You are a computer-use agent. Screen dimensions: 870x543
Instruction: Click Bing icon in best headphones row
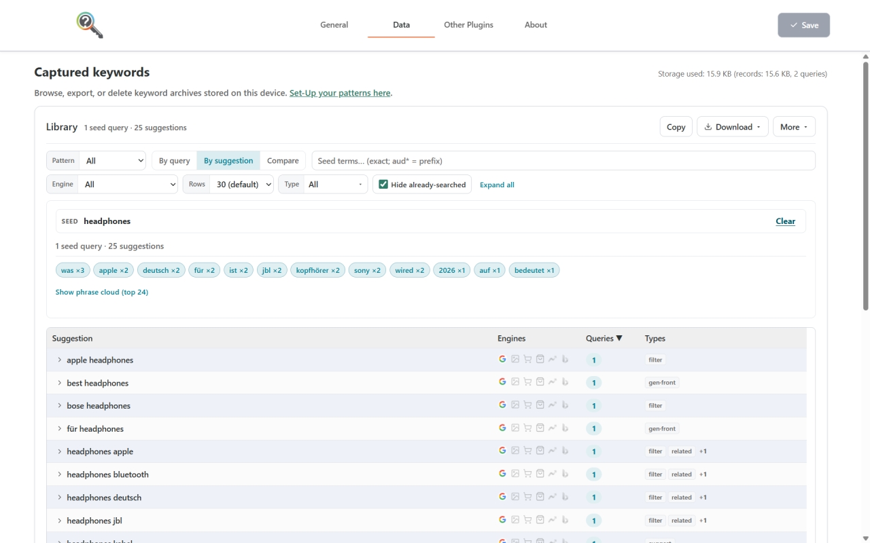(x=565, y=382)
